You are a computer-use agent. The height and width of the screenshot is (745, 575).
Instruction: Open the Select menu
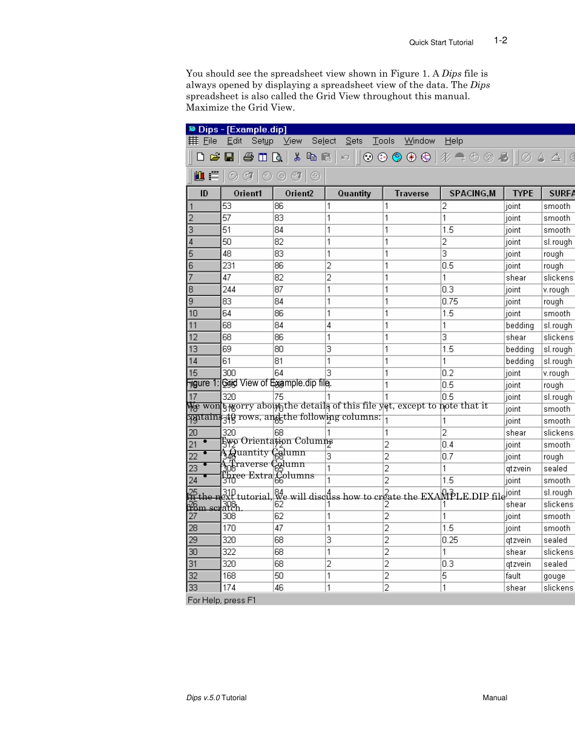pos(324,141)
